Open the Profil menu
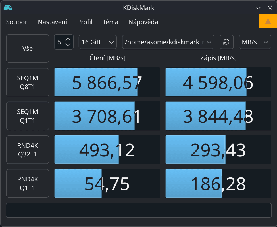The height and width of the screenshot is (227, 277). [x=85, y=22]
